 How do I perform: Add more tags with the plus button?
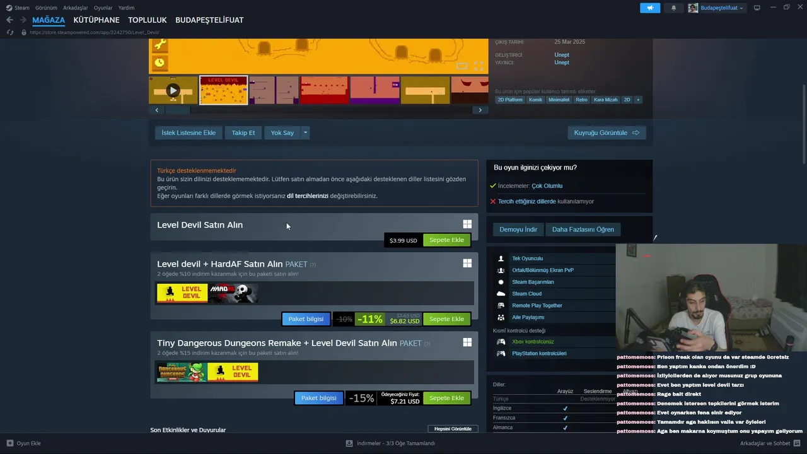click(638, 100)
